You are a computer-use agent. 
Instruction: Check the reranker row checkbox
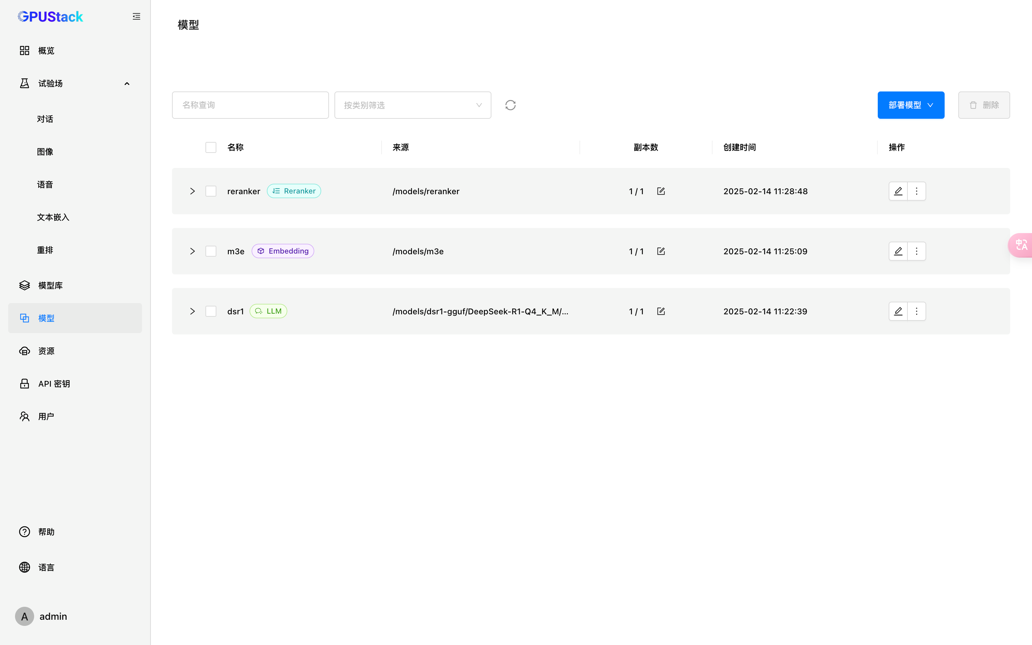pos(211,191)
